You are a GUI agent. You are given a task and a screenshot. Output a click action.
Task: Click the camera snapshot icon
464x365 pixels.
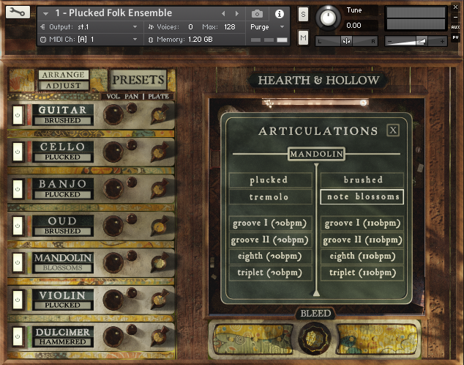(257, 14)
